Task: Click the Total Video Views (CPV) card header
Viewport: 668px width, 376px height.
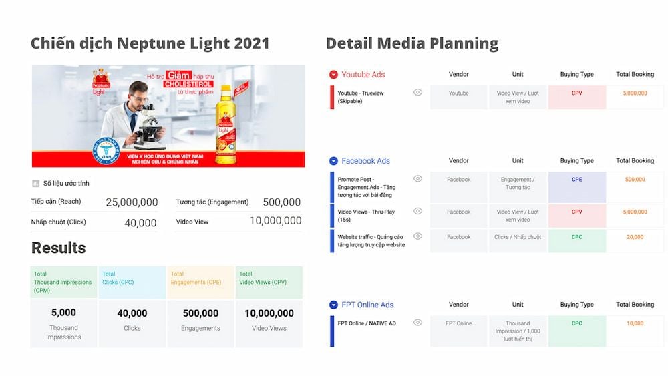Action: pyautogui.click(x=269, y=282)
